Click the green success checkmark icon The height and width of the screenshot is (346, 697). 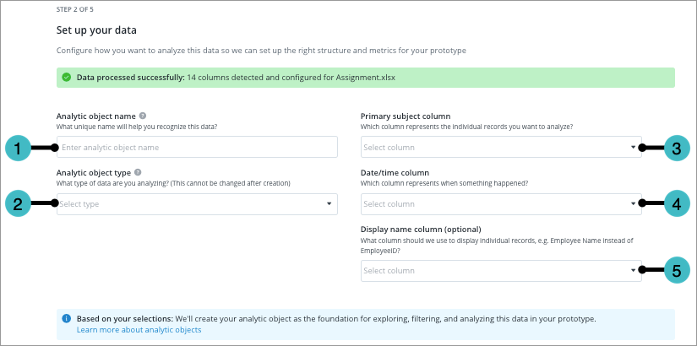click(66, 78)
